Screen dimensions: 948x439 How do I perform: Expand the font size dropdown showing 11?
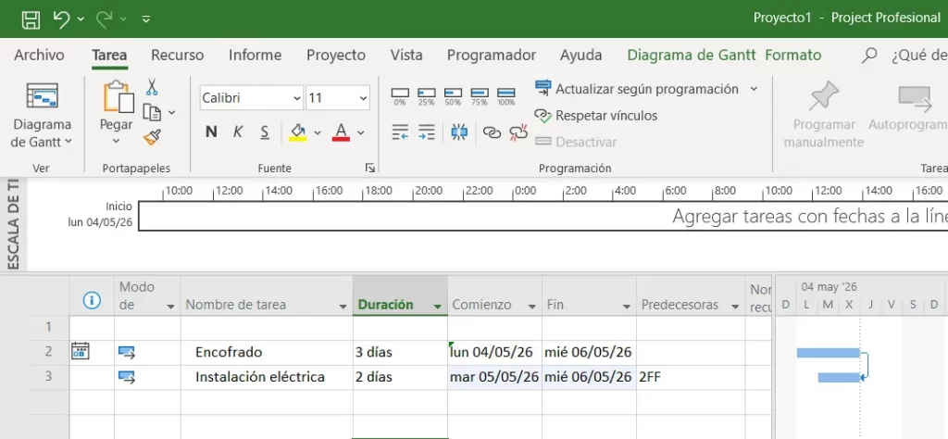click(362, 97)
